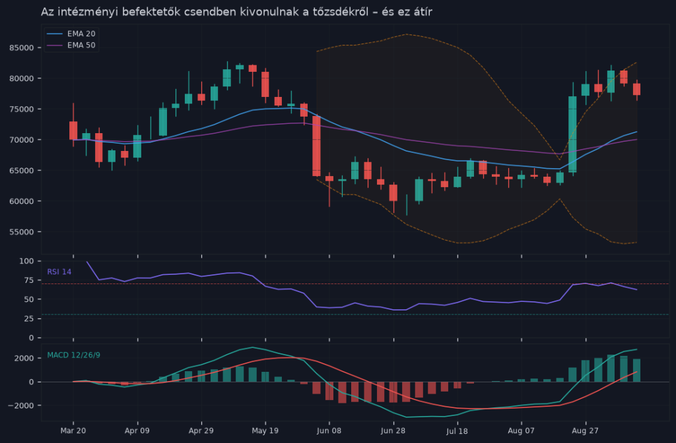Image resolution: width=676 pixels, height=443 pixels.
Task: Click the blue EMA 20 legend line sample
Action: (x=55, y=34)
